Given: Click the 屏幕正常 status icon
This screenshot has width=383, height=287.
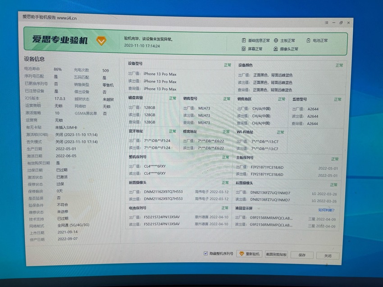Looking at the screenshot, I should coord(243,49).
